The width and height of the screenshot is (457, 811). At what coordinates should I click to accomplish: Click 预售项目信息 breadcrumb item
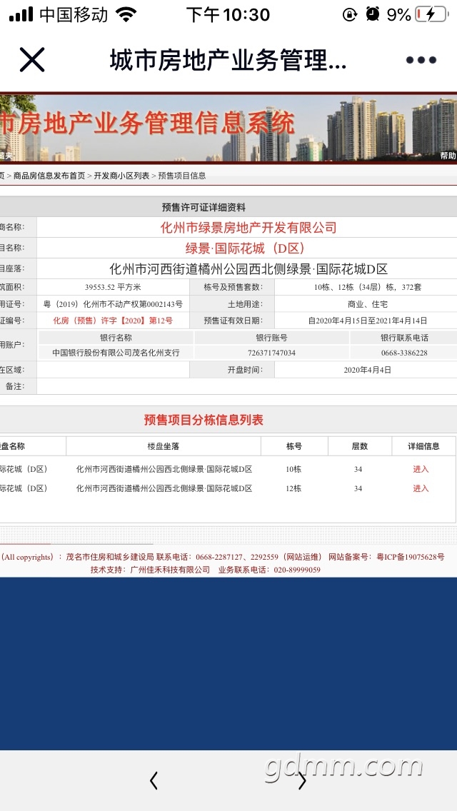coord(181,176)
